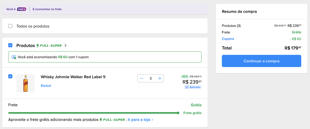Screen dimensions: 310x129
Task: Click the Full Super lightning logo in Produtos header
Action: tap(49, 46)
